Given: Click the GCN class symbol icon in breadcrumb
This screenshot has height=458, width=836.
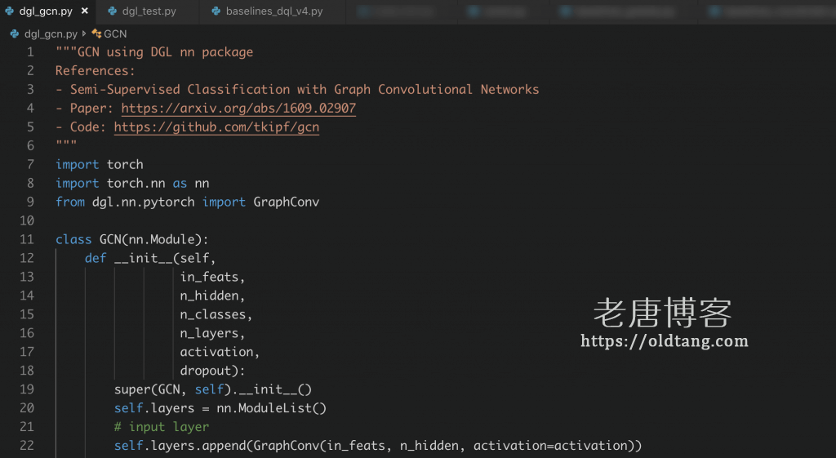Looking at the screenshot, I should point(96,34).
